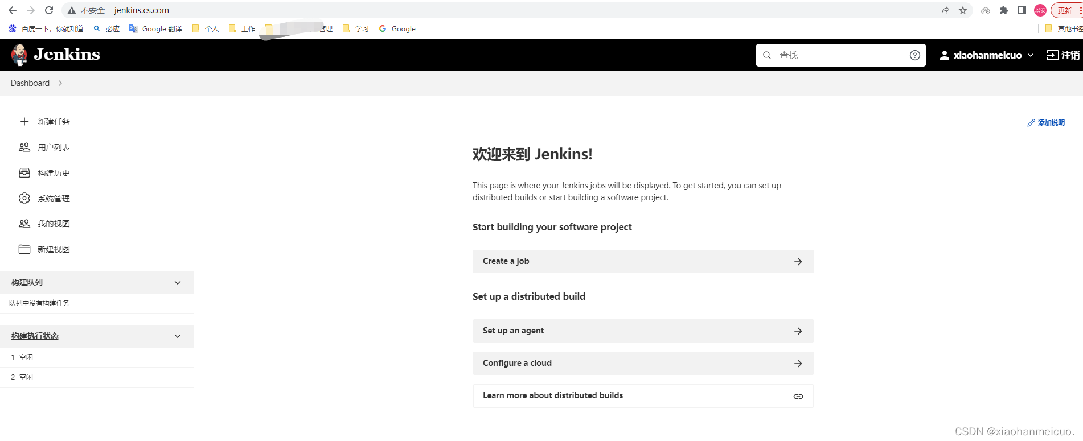Open search help question mark icon
Viewport: 1083px width, 441px height.
(x=915, y=55)
